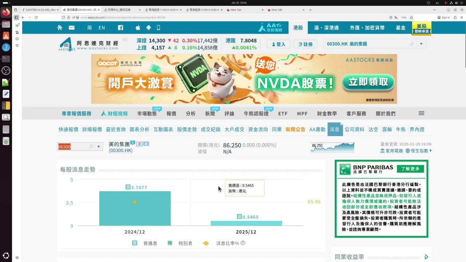Open the mobile phone icon in header
This screenshot has height=262, width=466.
pyautogui.click(x=158, y=28)
